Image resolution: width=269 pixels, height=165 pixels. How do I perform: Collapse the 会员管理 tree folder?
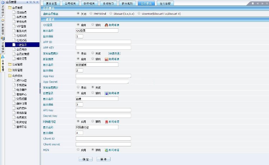10,8
